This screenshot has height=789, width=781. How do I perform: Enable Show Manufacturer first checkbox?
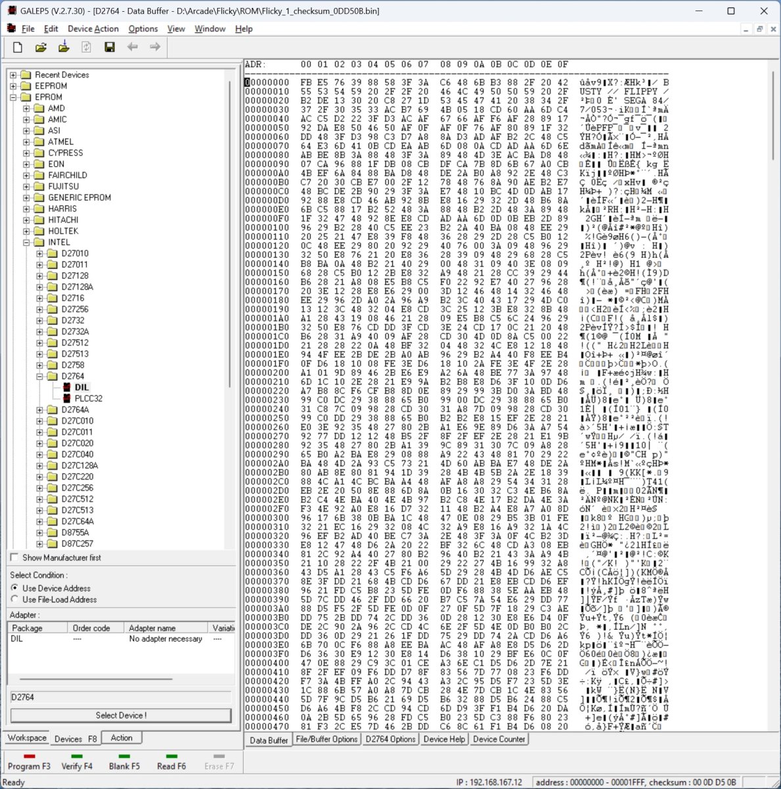click(14, 558)
